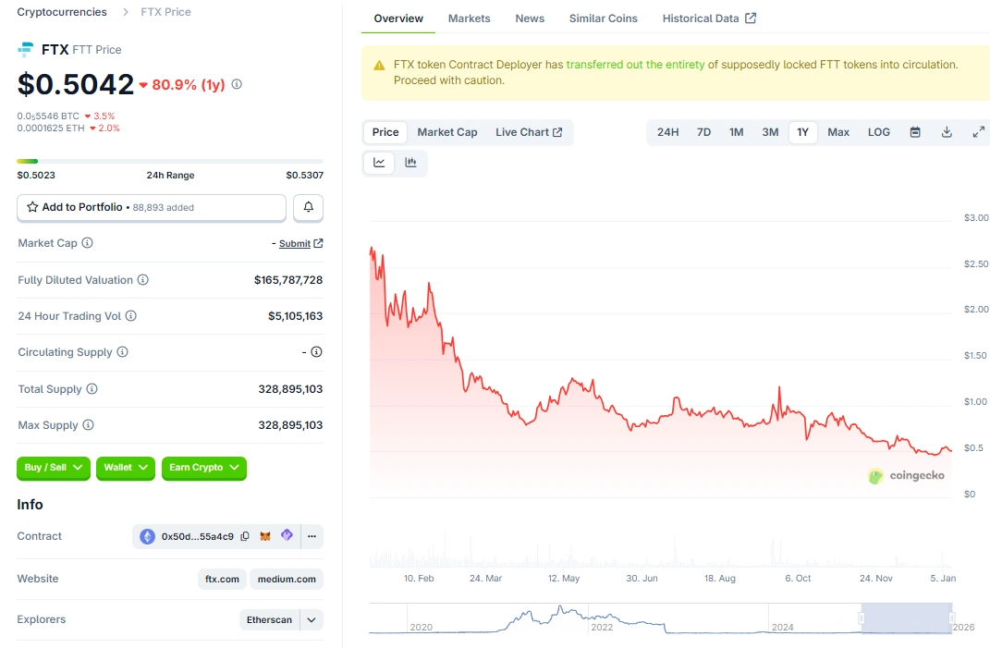Visit the ftx.com website link
The width and height of the screenshot is (990, 648).
tap(222, 579)
